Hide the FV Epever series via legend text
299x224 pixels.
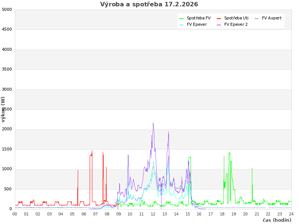(197, 25)
